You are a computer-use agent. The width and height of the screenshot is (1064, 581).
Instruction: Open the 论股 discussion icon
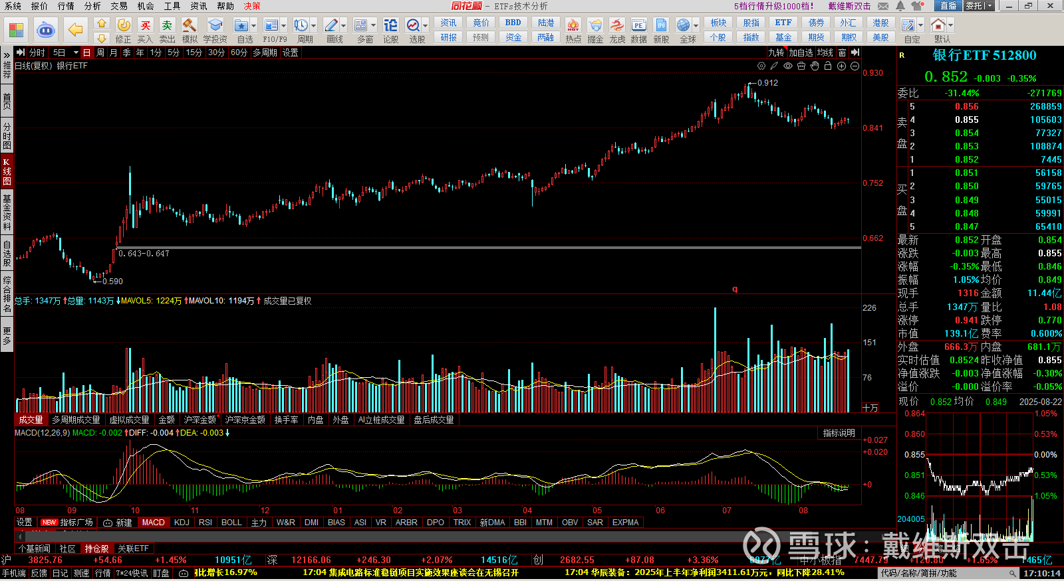pos(390,31)
